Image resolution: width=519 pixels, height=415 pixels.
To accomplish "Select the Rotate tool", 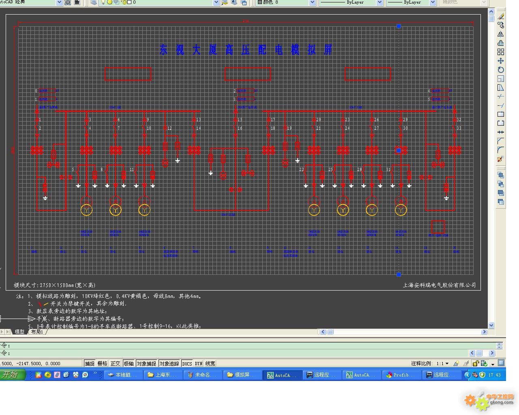I will point(501,70).
